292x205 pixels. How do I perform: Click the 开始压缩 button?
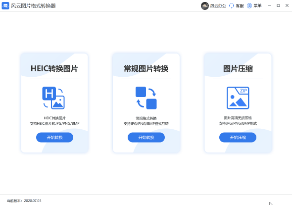(238, 137)
